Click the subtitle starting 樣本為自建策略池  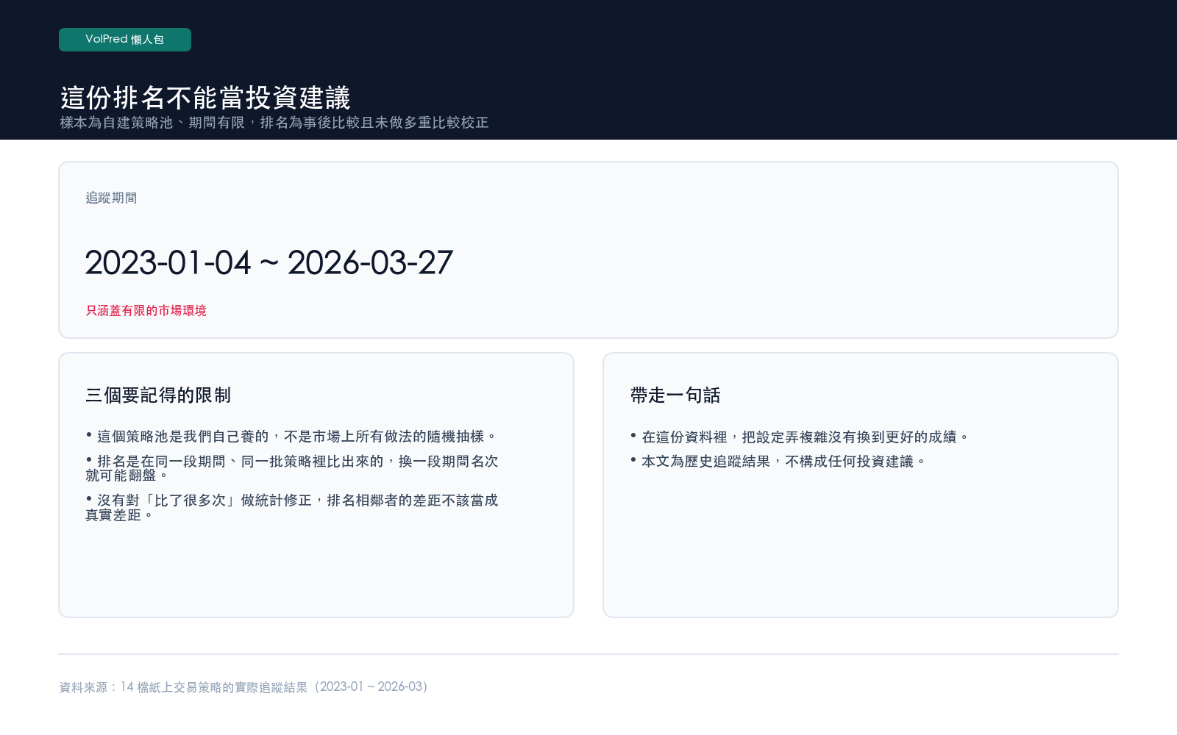click(274, 123)
